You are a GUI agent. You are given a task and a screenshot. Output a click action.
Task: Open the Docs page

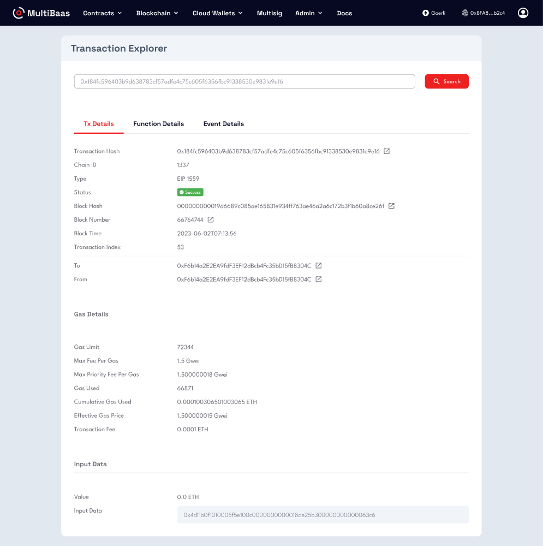[344, 13]
